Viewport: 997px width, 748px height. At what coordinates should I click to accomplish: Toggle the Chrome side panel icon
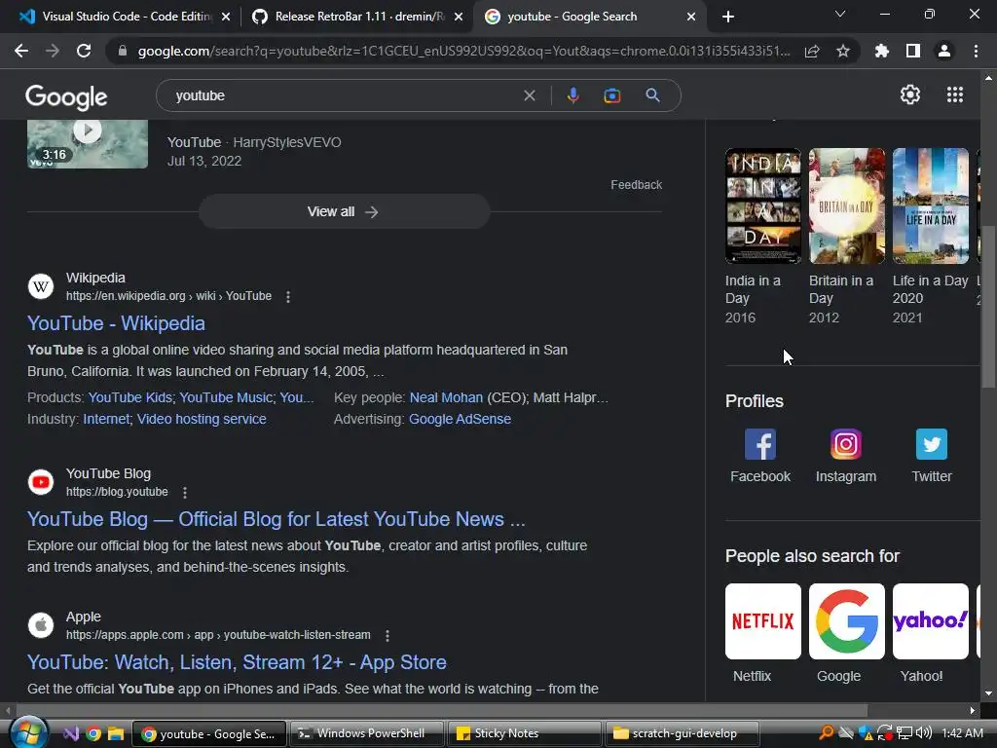point(913,51)
